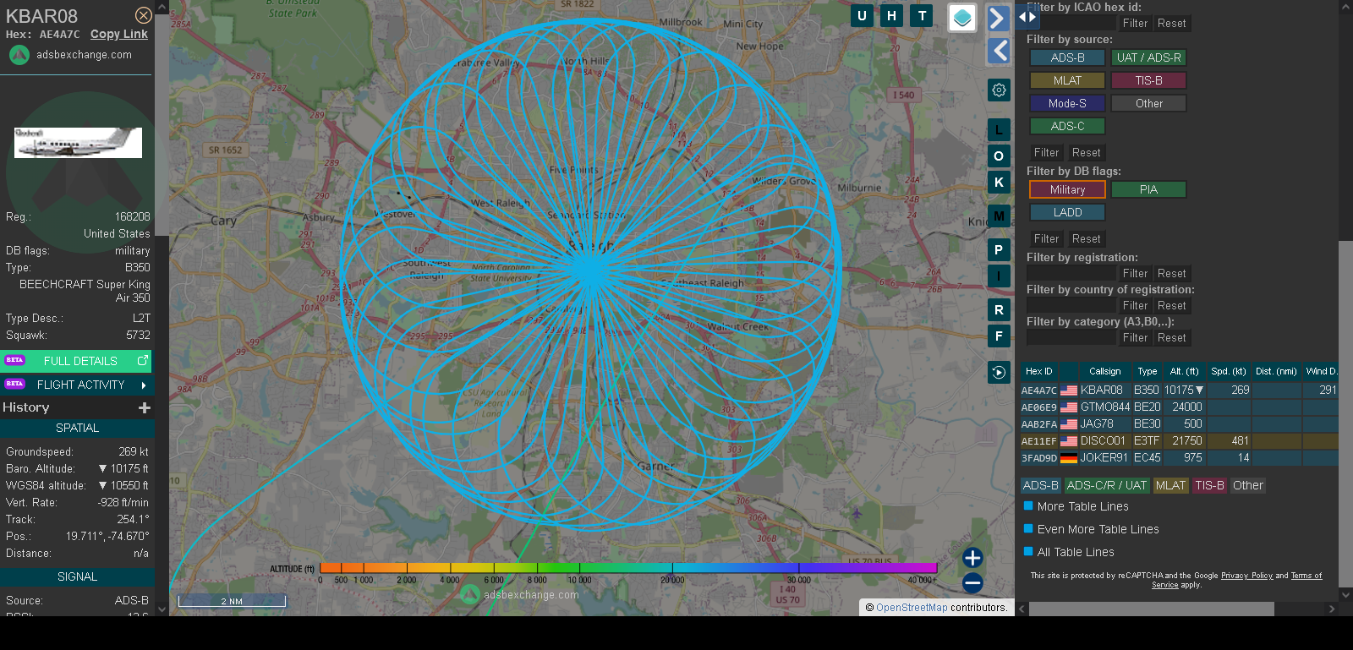This screenshot has width=1353, height=650.
Task: Focus the category filter input field
Action: tap(1071, 337)
